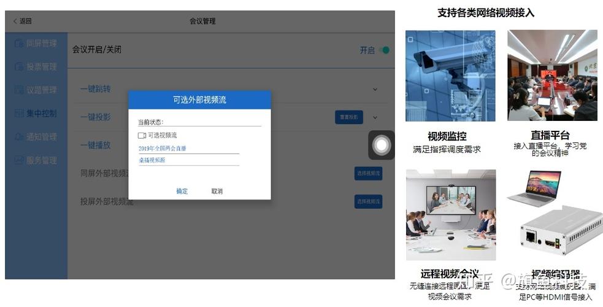The width and height of the screenshot is (603, 307).
Task: Click the 支持各类网络视频接入 heading
Action: (486, 13)
